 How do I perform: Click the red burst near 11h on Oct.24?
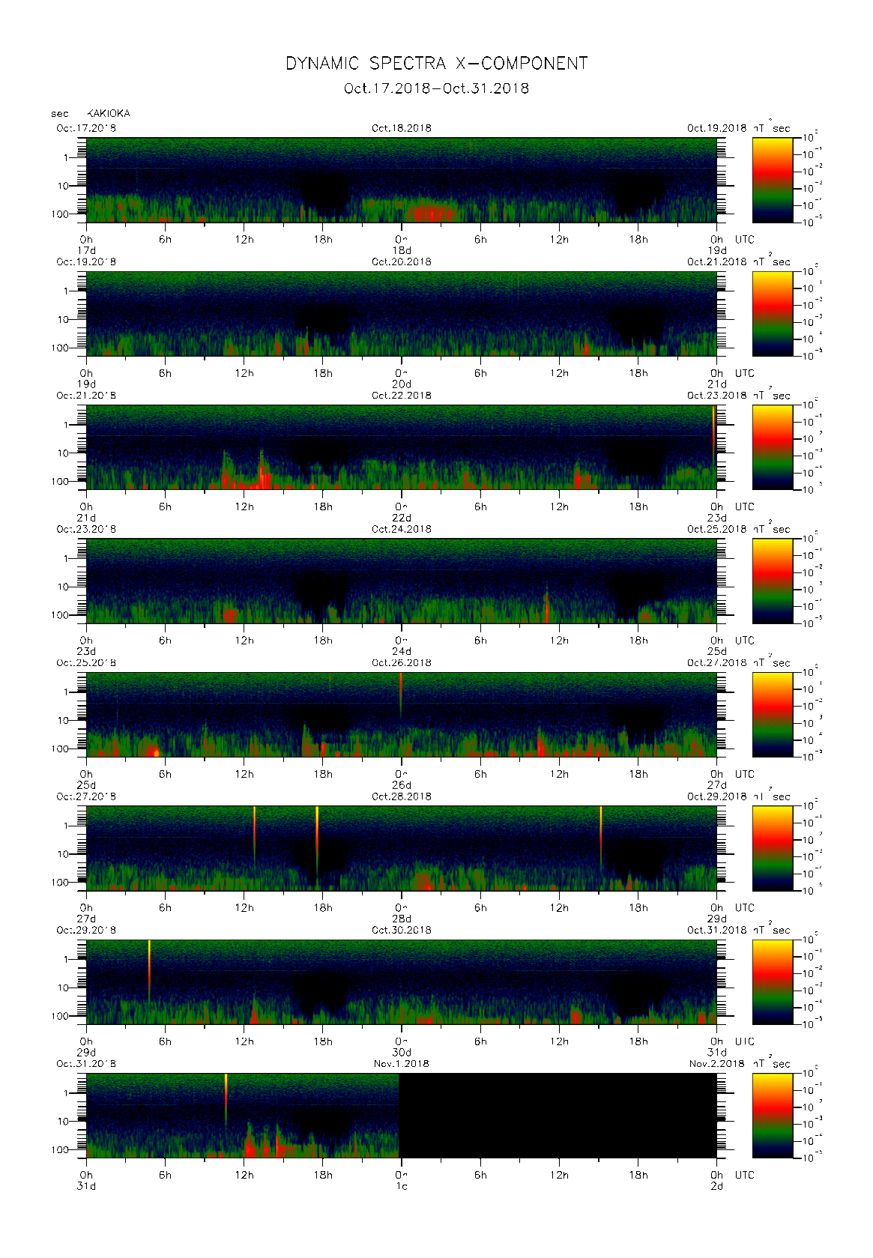click(546, 605)
